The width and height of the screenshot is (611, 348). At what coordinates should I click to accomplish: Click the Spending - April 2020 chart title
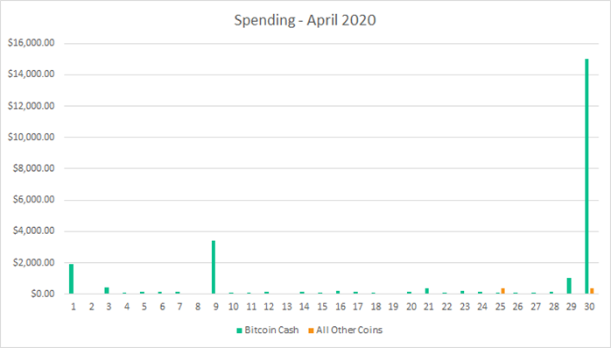(305, 20)
